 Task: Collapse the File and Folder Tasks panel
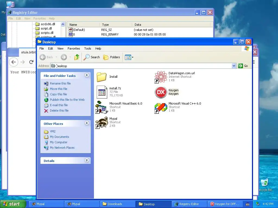coord(87,75)
